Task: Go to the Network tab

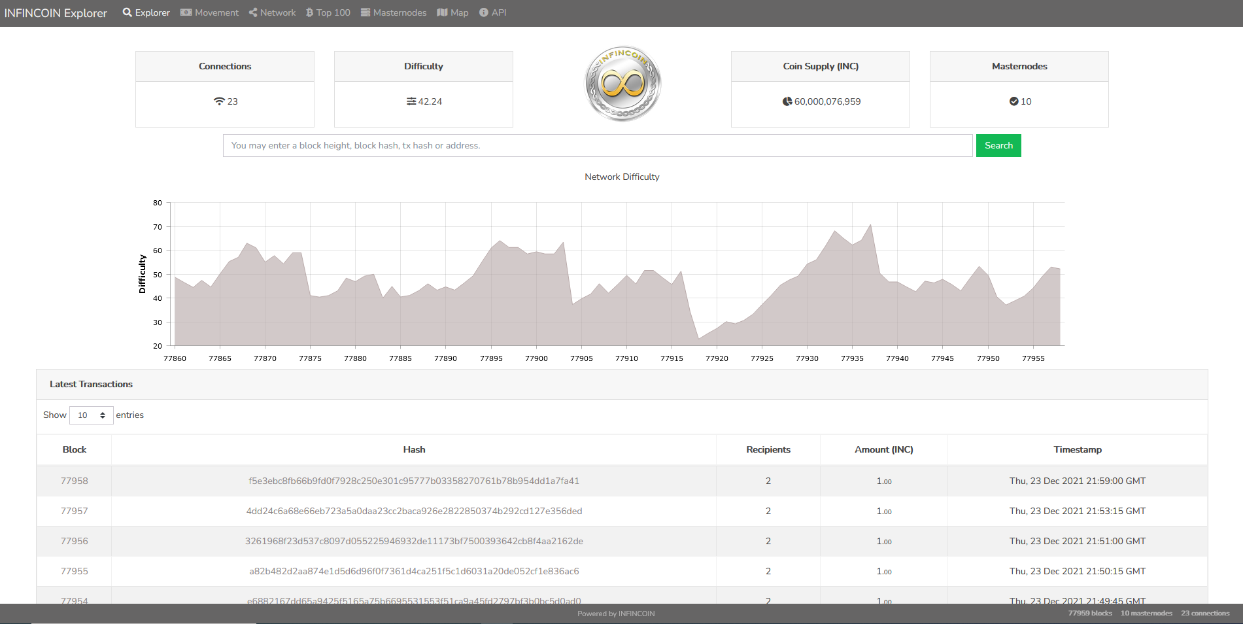Action: pyautogui.click(x=272, y=12)
